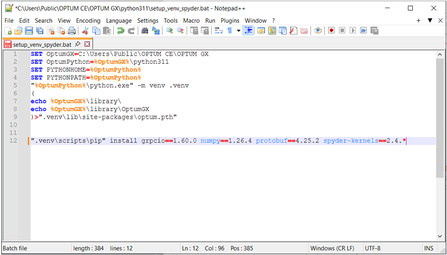Open the Encoding menu
This screenshot has width=447, height=255.
pyautogui.click(x=88, y=20)
